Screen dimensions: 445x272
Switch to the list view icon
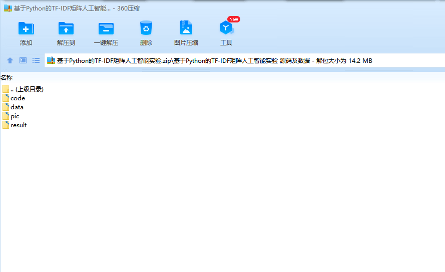coord(36,60)
